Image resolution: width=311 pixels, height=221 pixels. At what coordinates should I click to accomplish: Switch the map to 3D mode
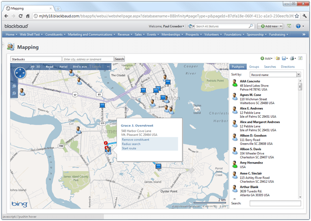[x=38, y=66]
